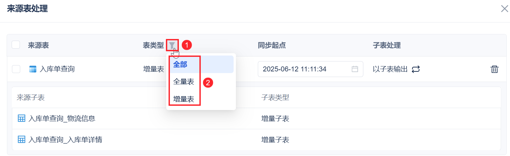Click the 同步起点 column header

(272, 45)
